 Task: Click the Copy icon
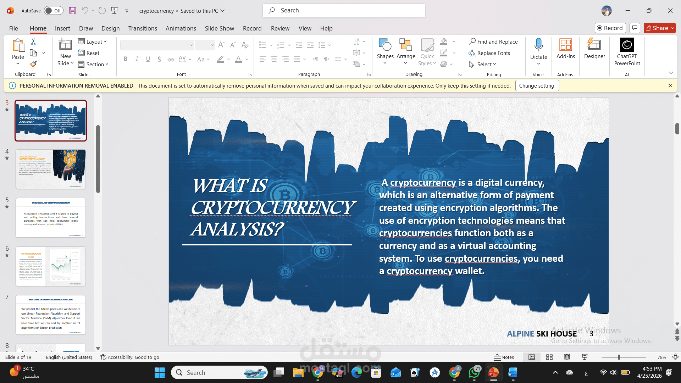click(33, 53)
